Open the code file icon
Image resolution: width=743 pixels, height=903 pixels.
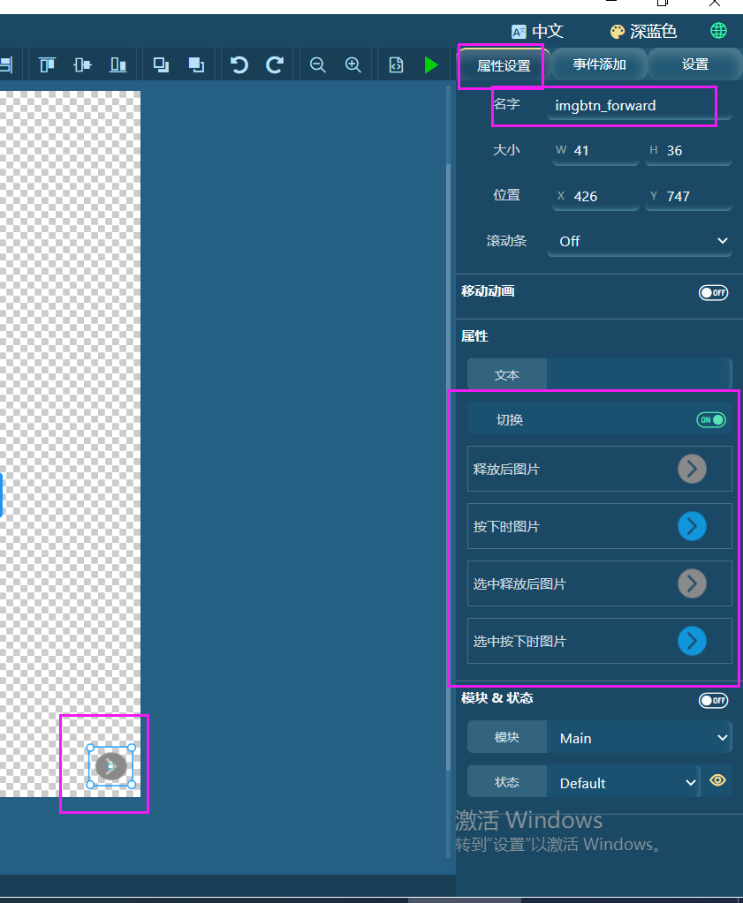[x=396, y=64]
